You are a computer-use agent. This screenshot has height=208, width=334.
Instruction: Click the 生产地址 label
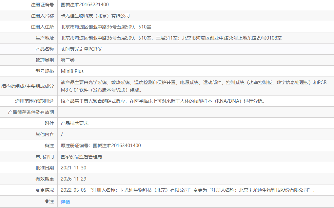click(x=45, y=38)
